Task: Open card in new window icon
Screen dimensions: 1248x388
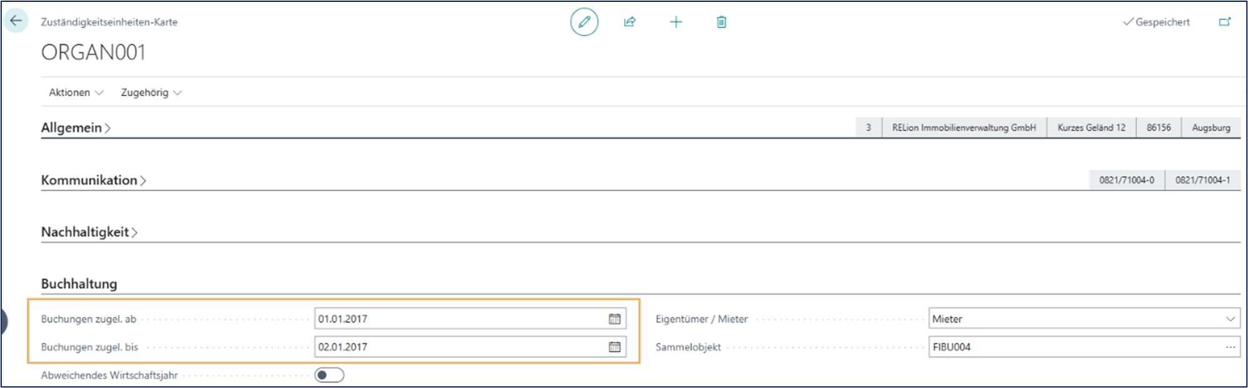Action: point(1225,22)
